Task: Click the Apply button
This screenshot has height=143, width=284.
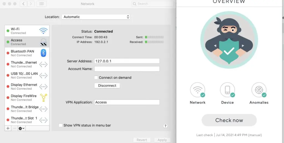Action: [x=162, y=140]
